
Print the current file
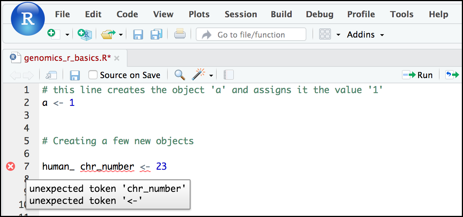click(180, 34)
